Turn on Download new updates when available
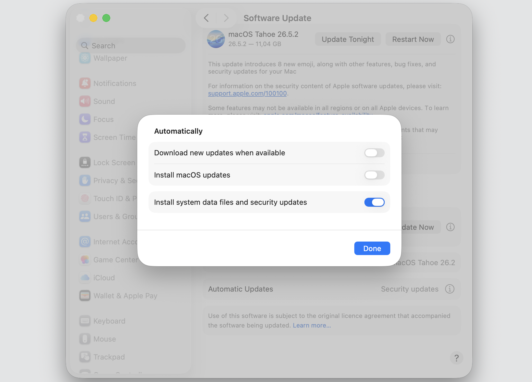This screenshot has width=532, height=382. [374, 153]
